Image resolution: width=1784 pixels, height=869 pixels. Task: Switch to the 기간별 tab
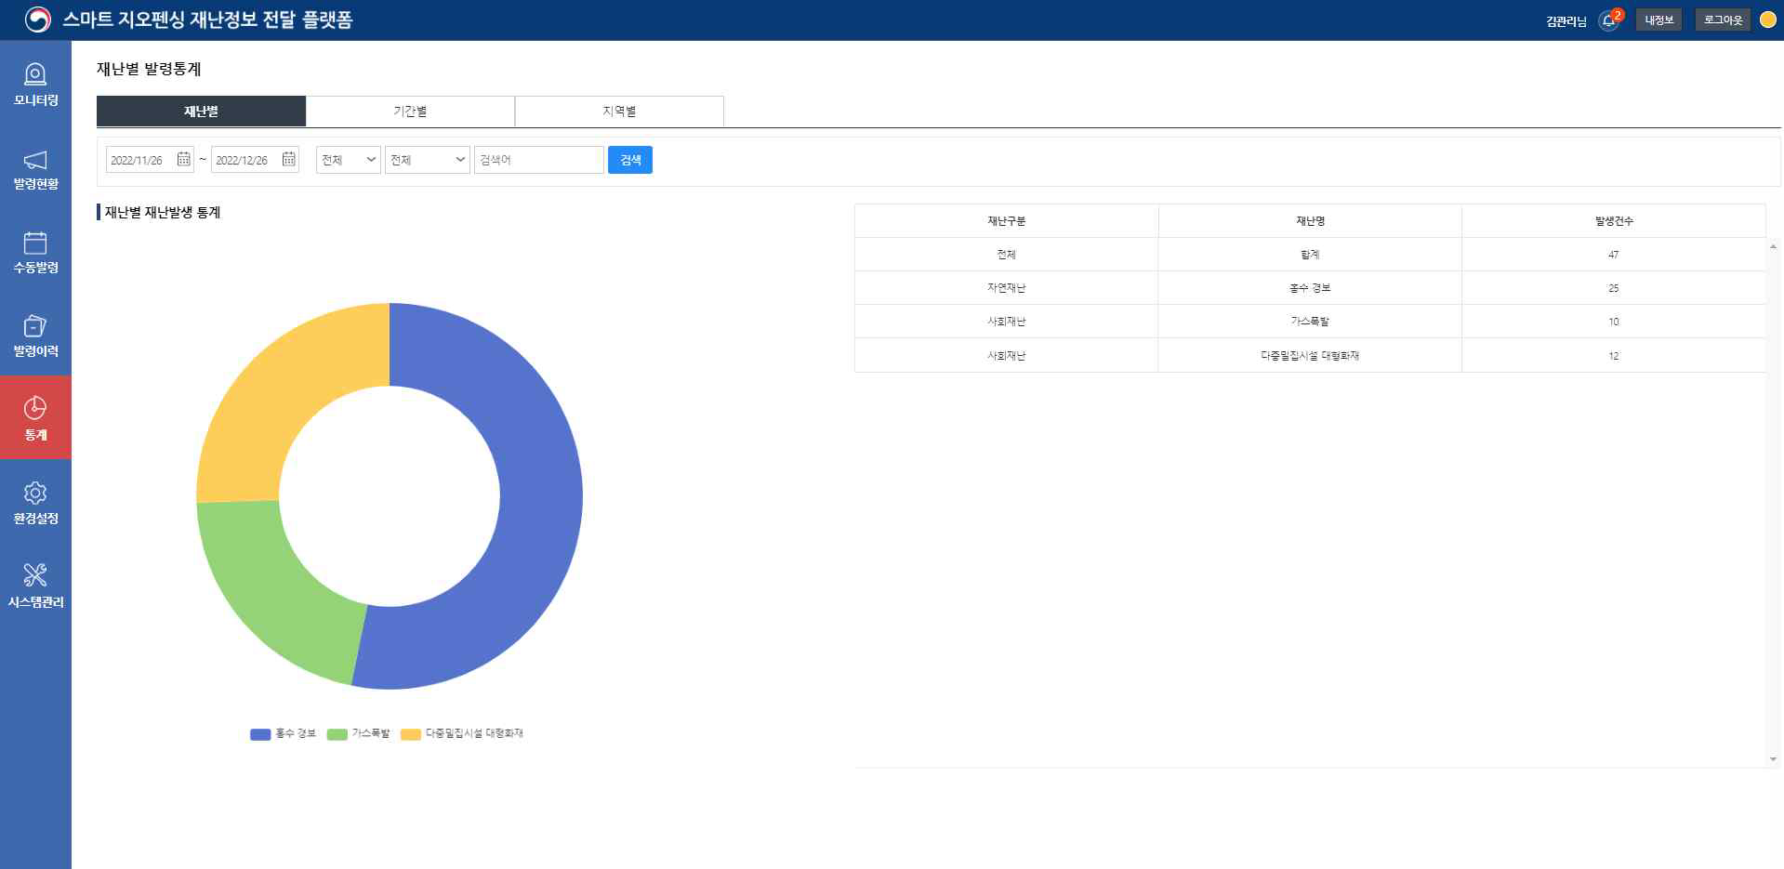(x=410, y=111)
